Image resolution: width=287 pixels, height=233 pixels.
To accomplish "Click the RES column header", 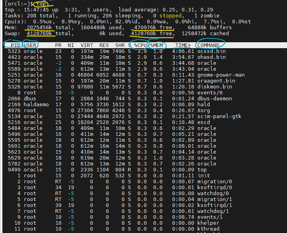I will coord(104,45).
